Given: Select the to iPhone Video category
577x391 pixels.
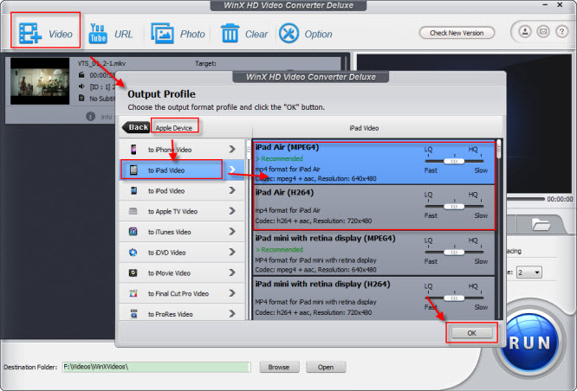Looking at the screenshot, I should click(x=182, y=149).
